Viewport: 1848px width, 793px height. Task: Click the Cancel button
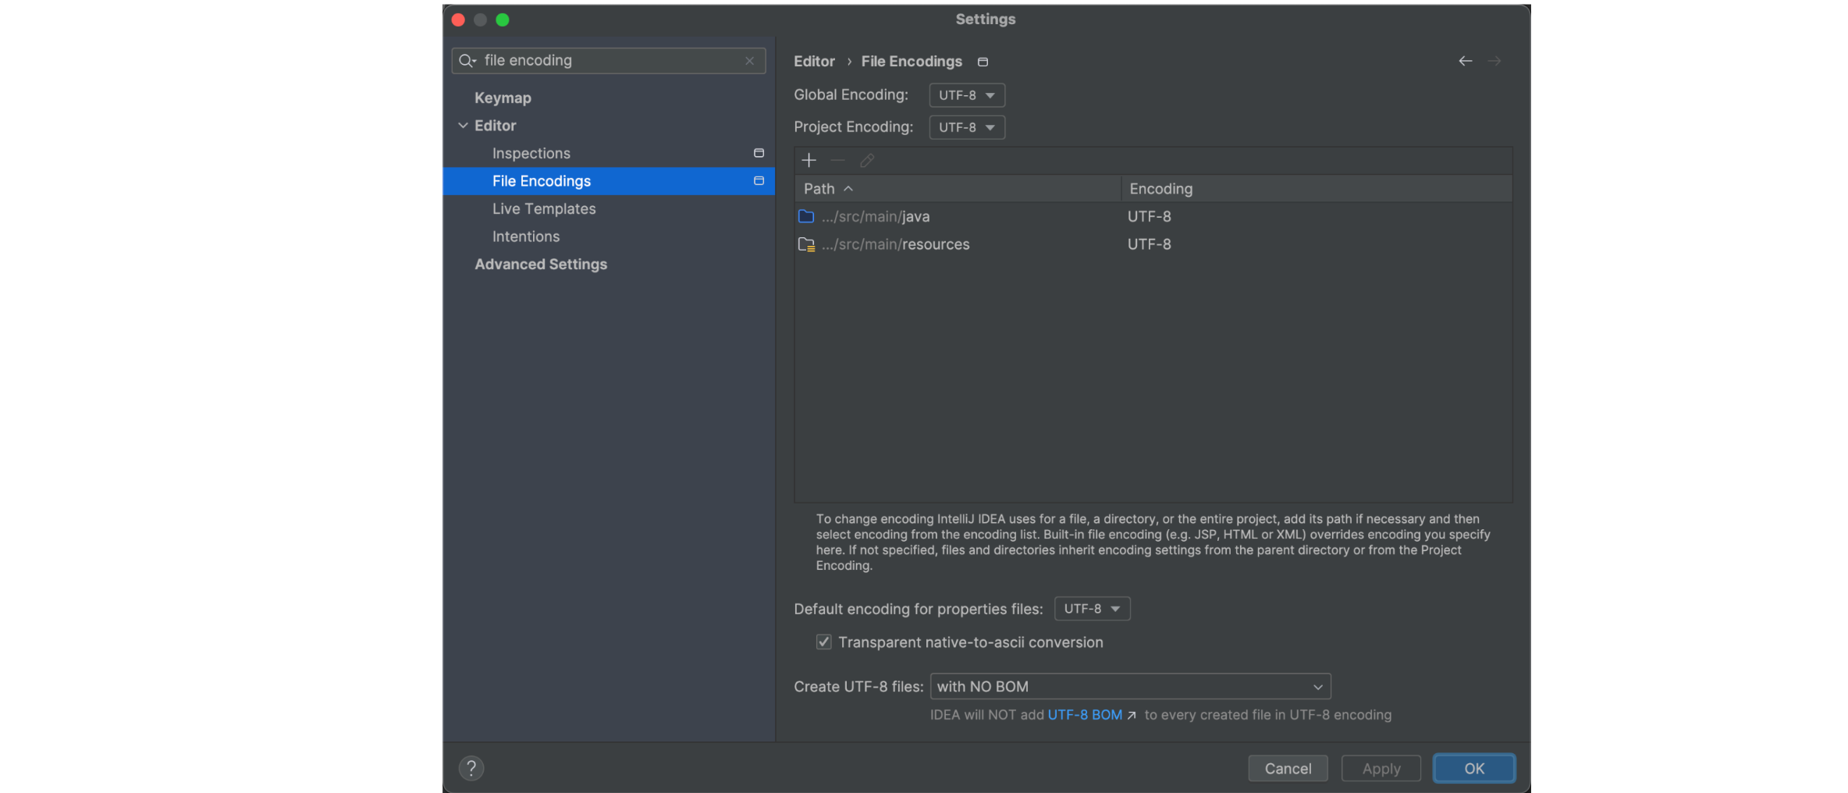click(1288, 769)
